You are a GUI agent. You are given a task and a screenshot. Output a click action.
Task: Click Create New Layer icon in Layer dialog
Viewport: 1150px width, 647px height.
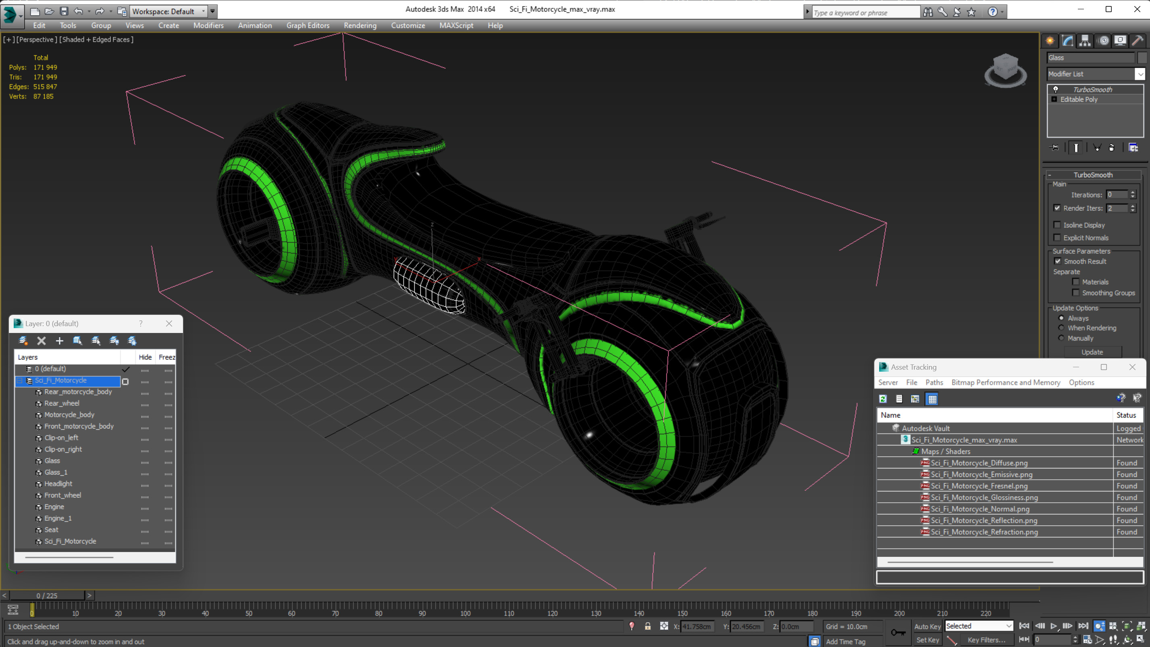23,341
